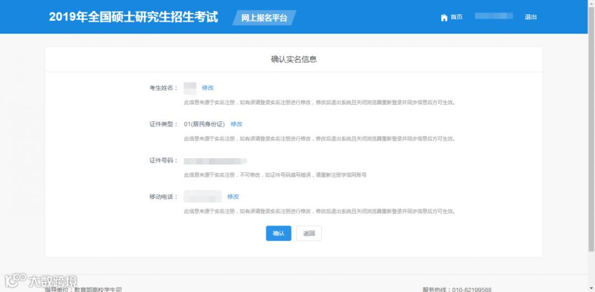
Task: Click 修改 next to 考生姓名
Action: (208, 88)
